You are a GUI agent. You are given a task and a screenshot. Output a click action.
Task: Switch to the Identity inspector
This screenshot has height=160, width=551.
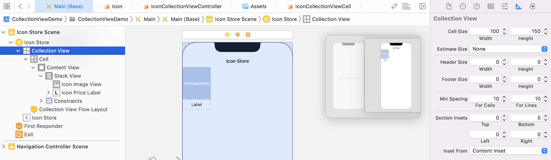(x=491, y=6)
